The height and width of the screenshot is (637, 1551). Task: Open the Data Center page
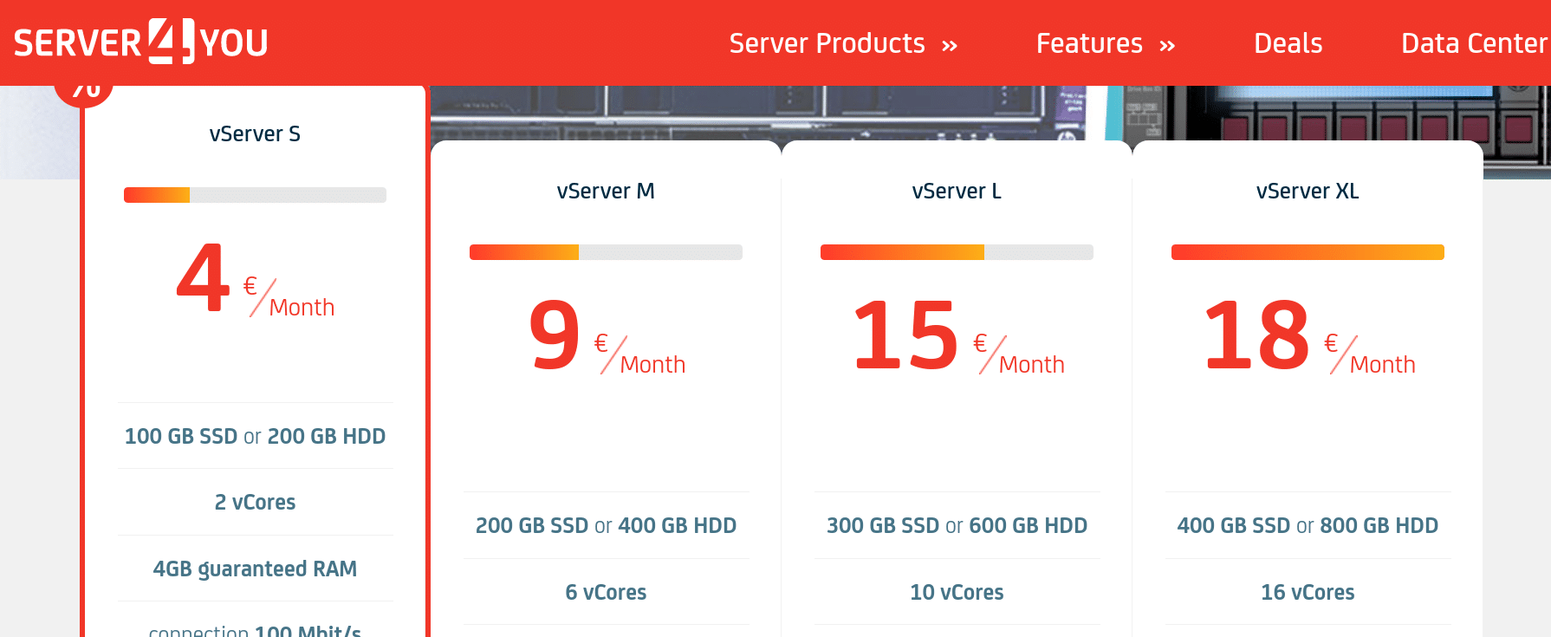click(x=1475, y=43)
